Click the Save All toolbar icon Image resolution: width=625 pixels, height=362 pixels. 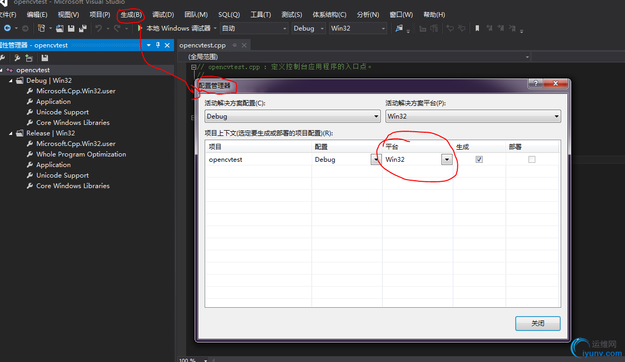click(83, 28)
